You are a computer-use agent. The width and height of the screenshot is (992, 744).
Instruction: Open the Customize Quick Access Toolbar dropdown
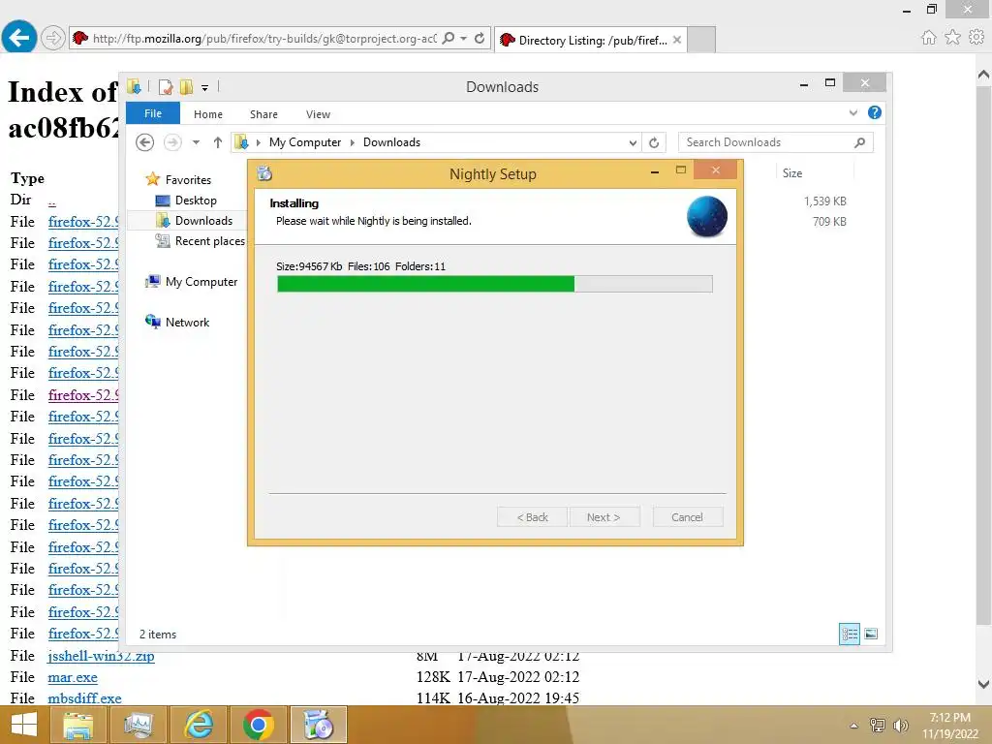205,87
